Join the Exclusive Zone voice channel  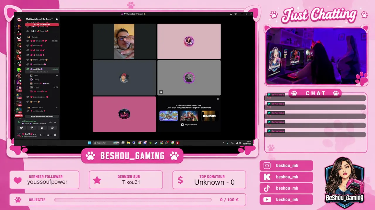coord(42,97)
